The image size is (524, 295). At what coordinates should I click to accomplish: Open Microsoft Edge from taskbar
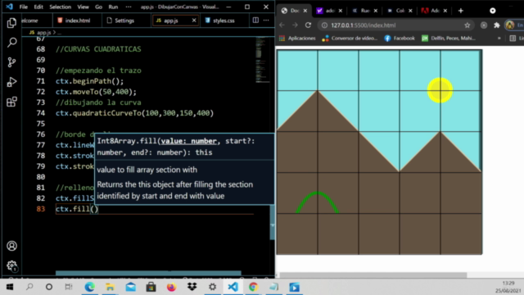[89, 287]
